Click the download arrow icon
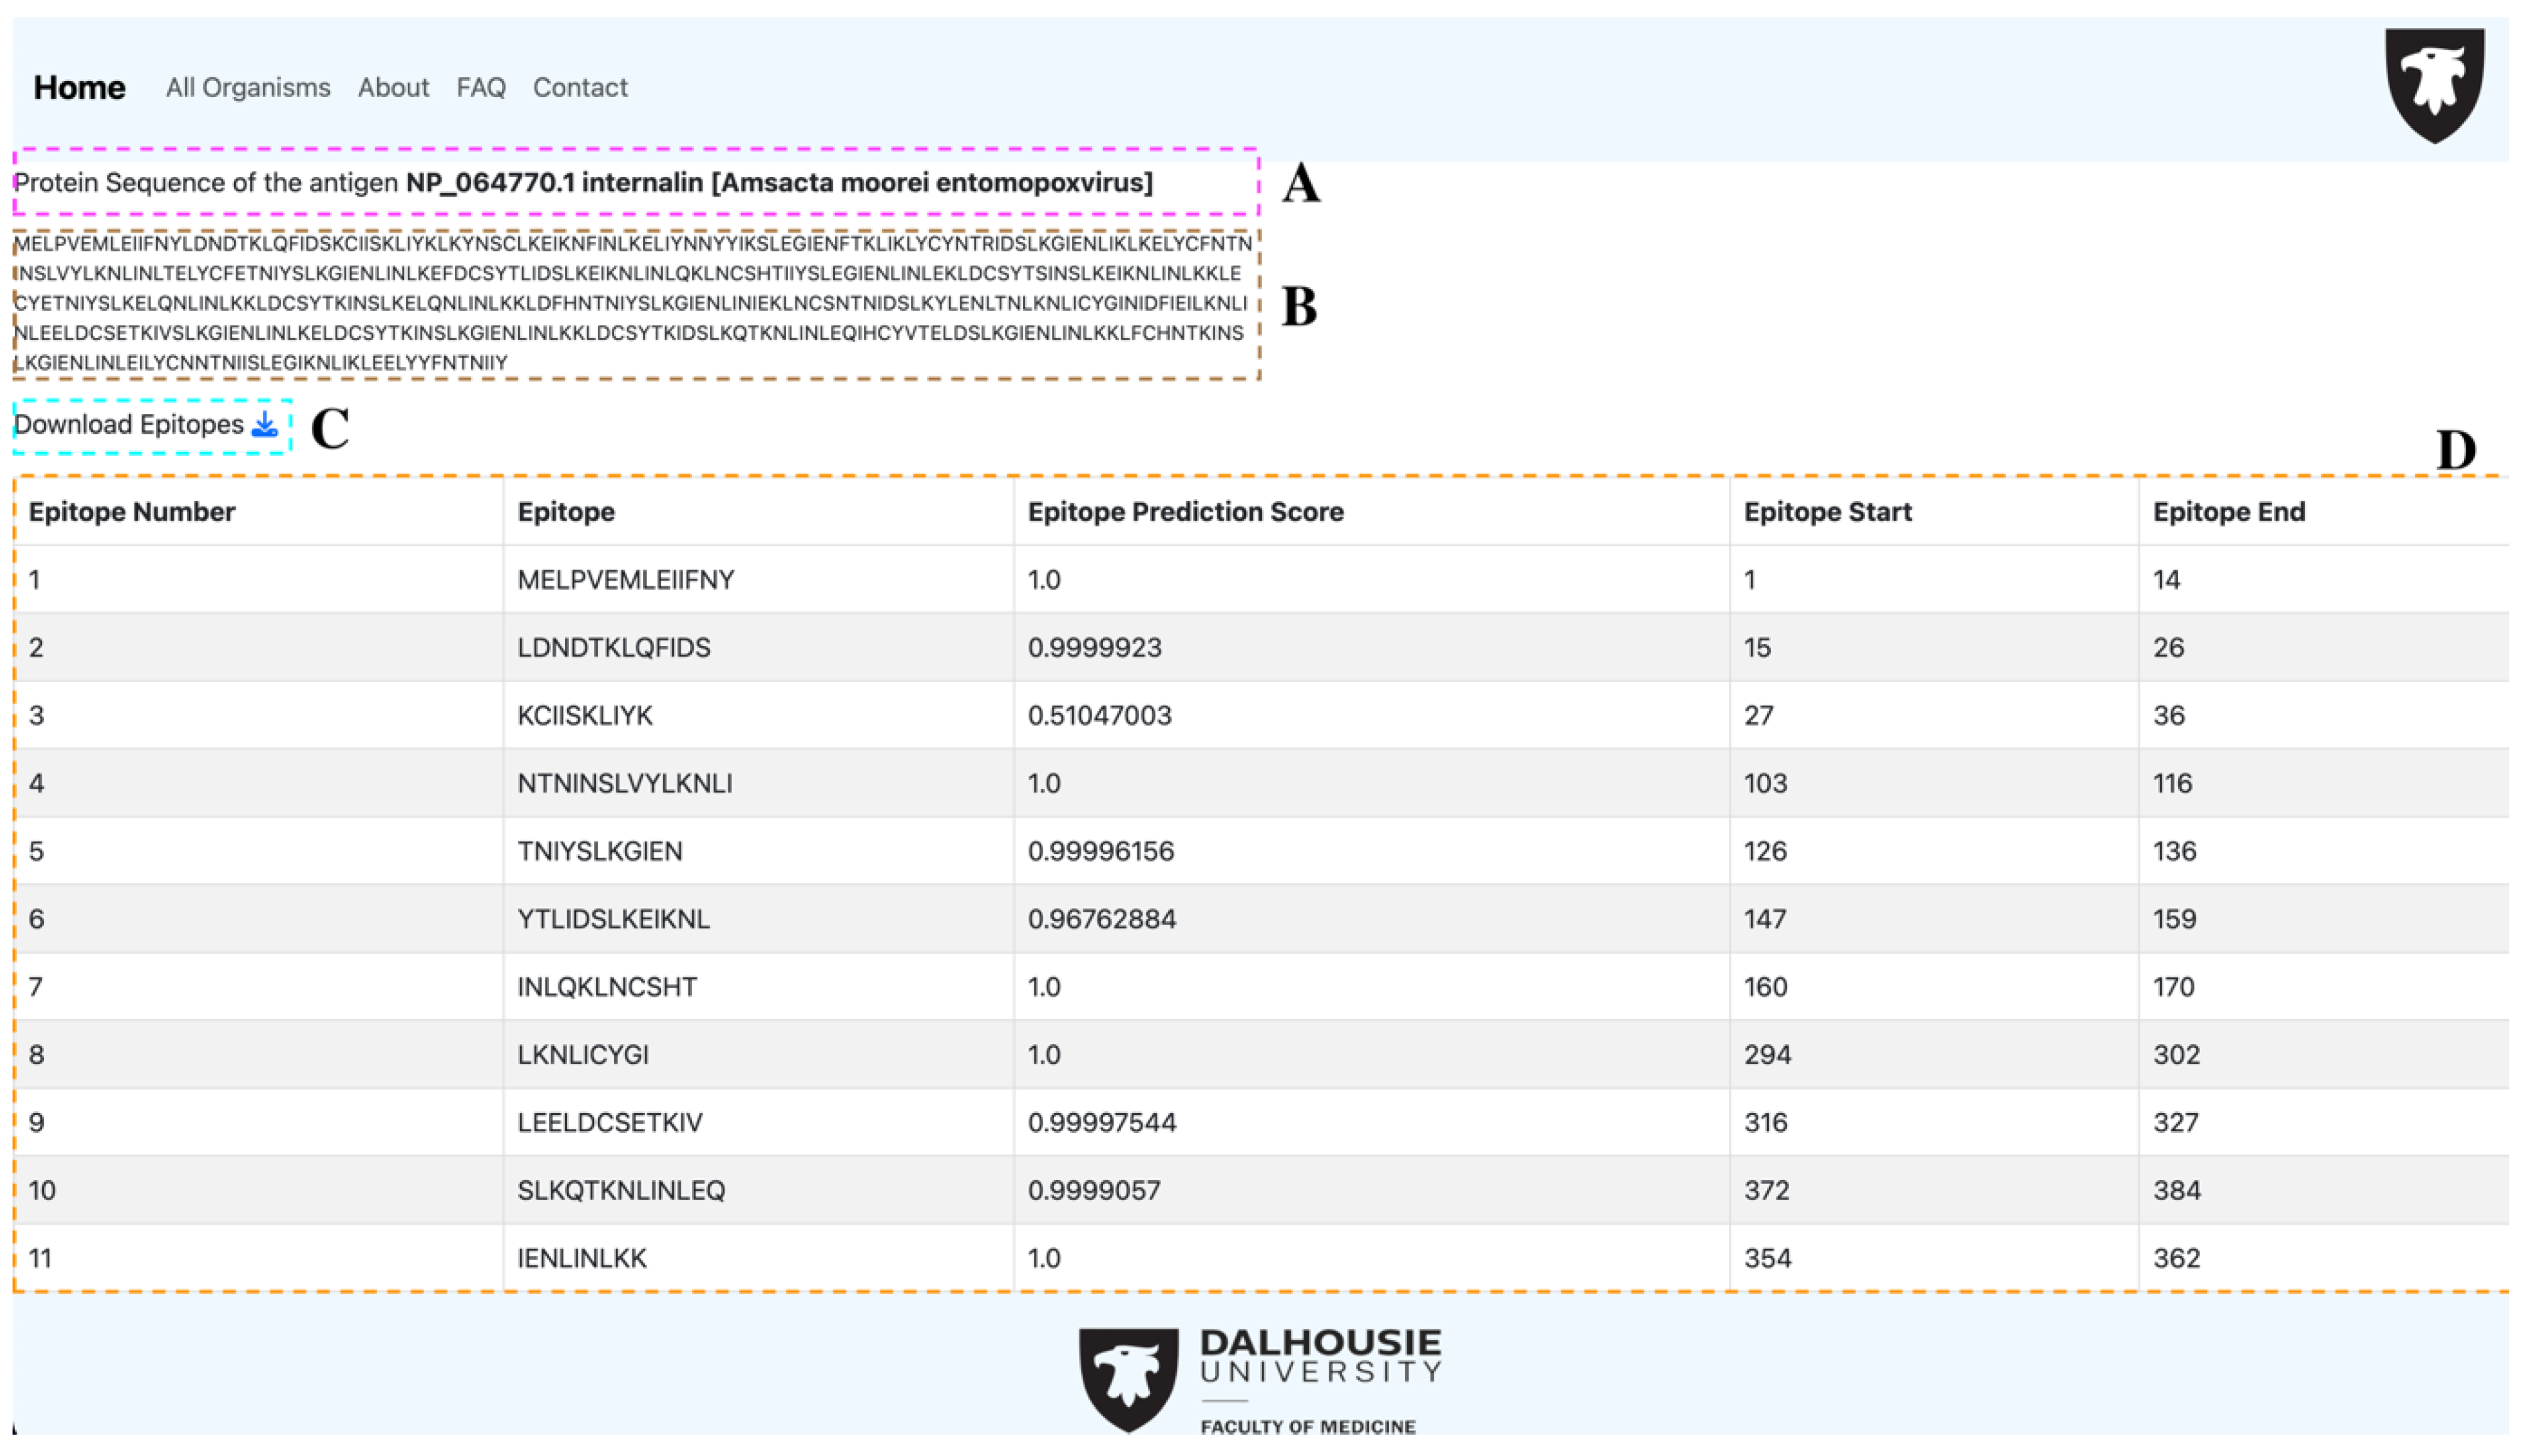The width and height of the screenshot is (2535, 1456). [264, 425]
